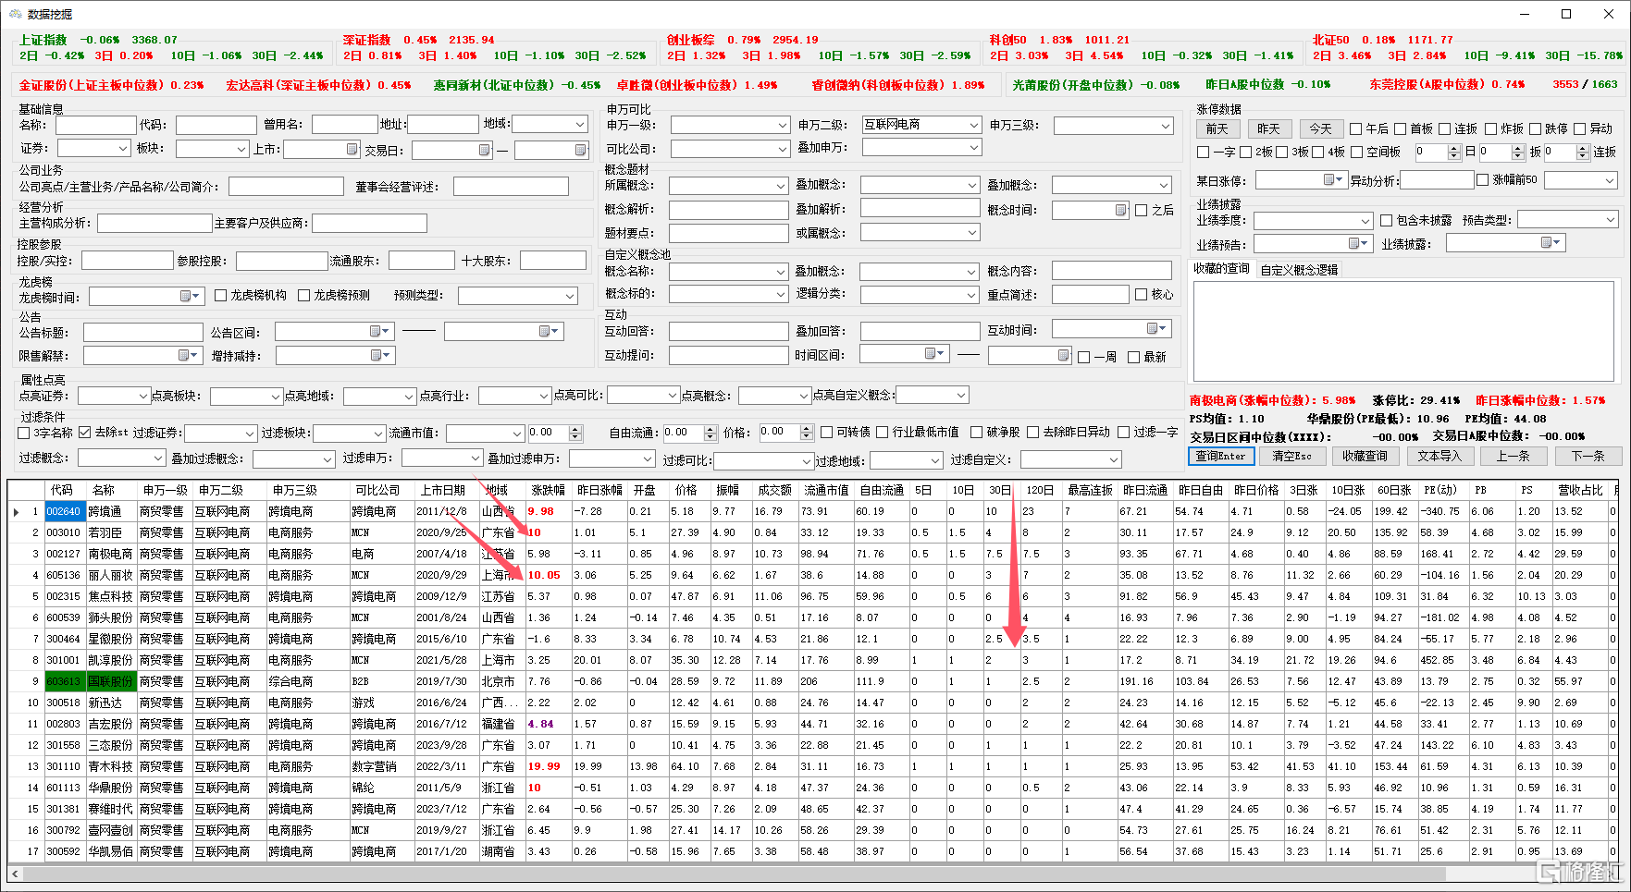Open the 公告区间 start date calendar
Image resolution: width=1631 pixels, height=892 pixels.
(378, 331)
